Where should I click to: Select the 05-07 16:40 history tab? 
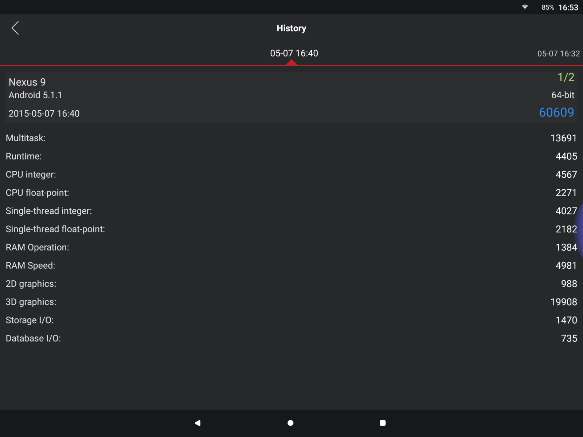pos(294,53)
